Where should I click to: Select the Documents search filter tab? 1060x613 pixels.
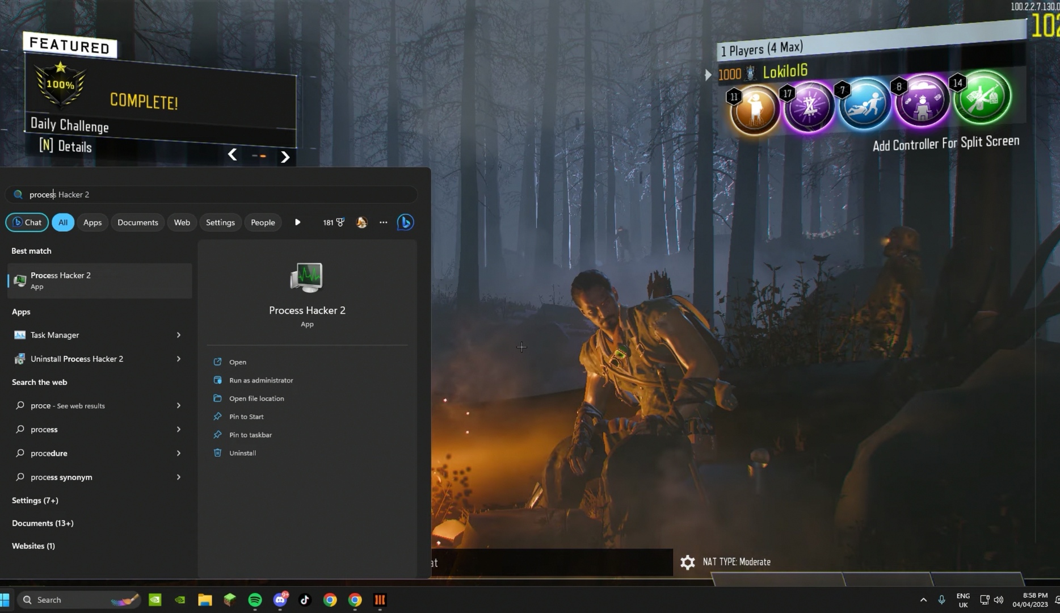tap(137, 222)
